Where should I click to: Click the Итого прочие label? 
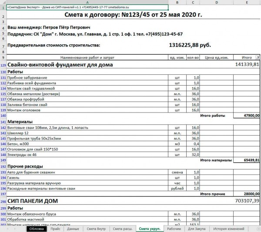(213, 194)
